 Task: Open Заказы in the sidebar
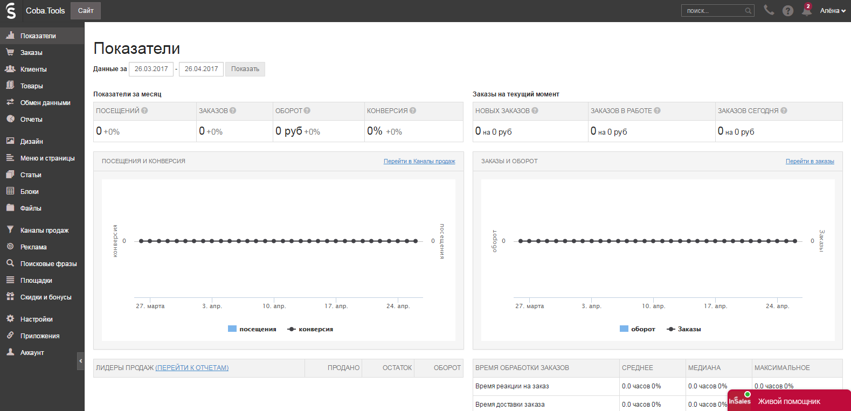click(x=31, y=53)
